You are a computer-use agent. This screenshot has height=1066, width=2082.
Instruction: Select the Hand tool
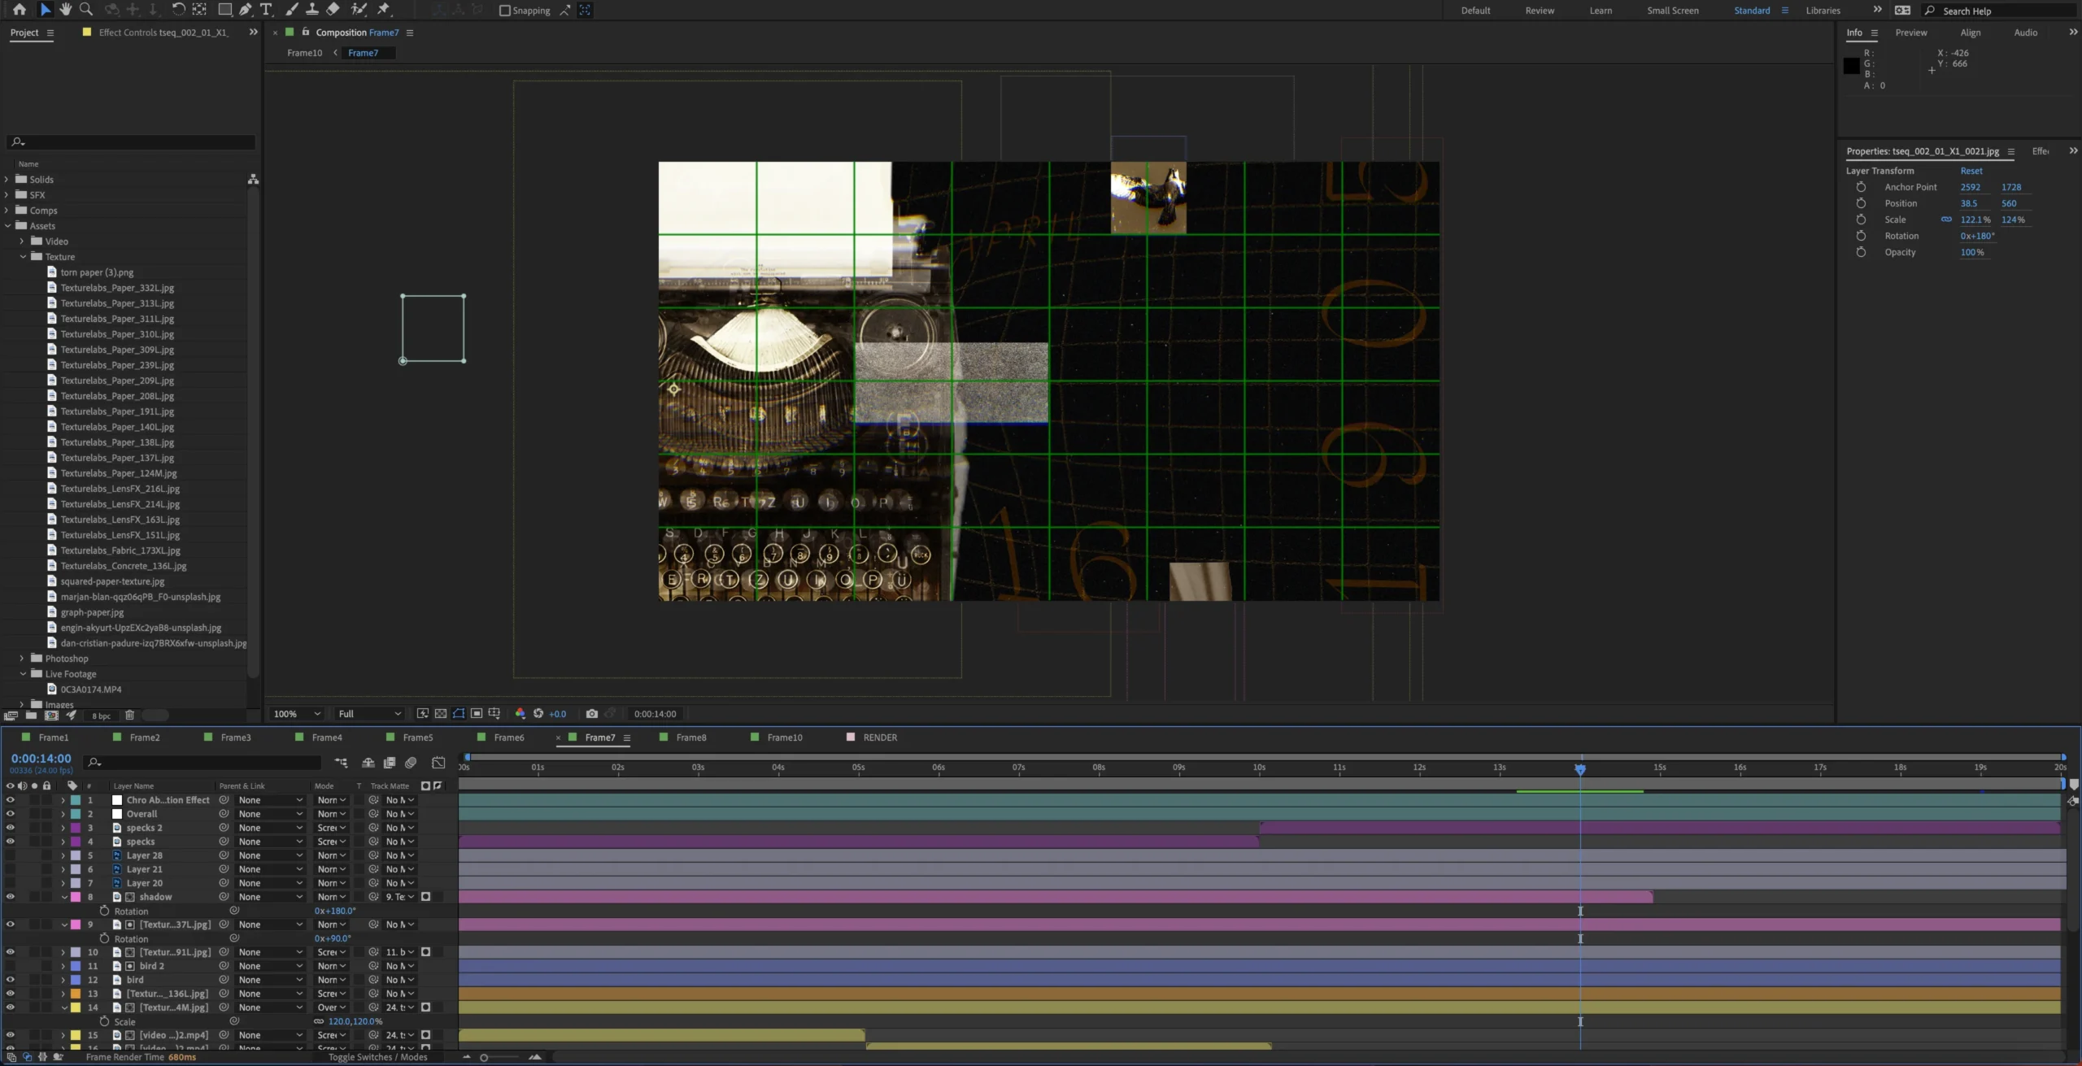coord(65,10)
